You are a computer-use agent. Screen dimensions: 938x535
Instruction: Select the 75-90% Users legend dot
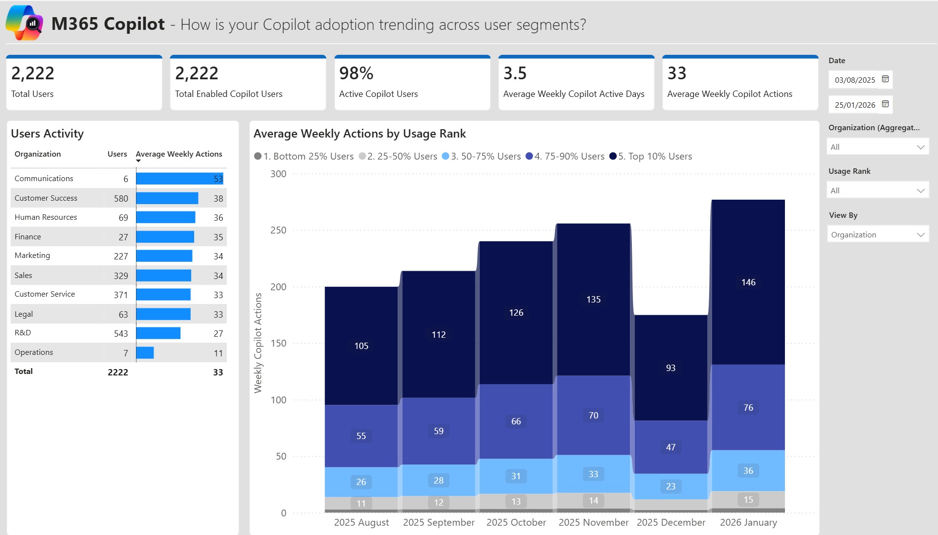[x=529, y=156]
